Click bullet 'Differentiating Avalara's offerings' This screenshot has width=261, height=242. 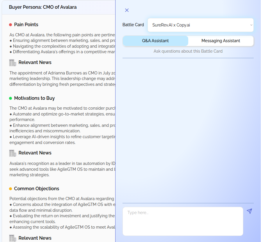tap(63, 52)
